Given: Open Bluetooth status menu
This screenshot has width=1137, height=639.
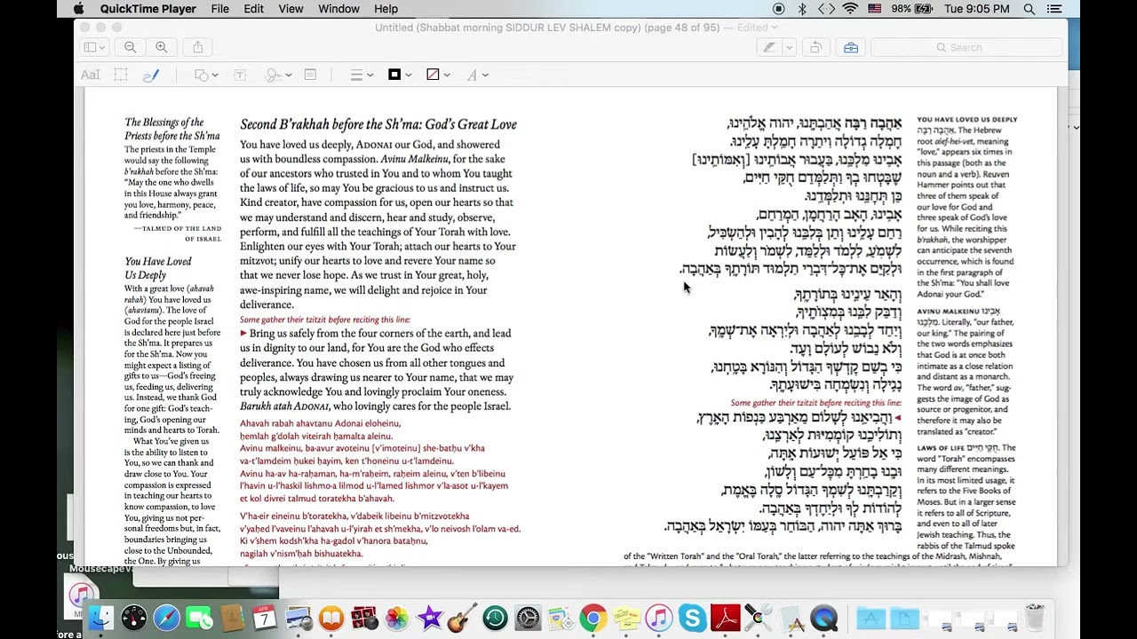Looking at the screenshot, I should (802, 9).
